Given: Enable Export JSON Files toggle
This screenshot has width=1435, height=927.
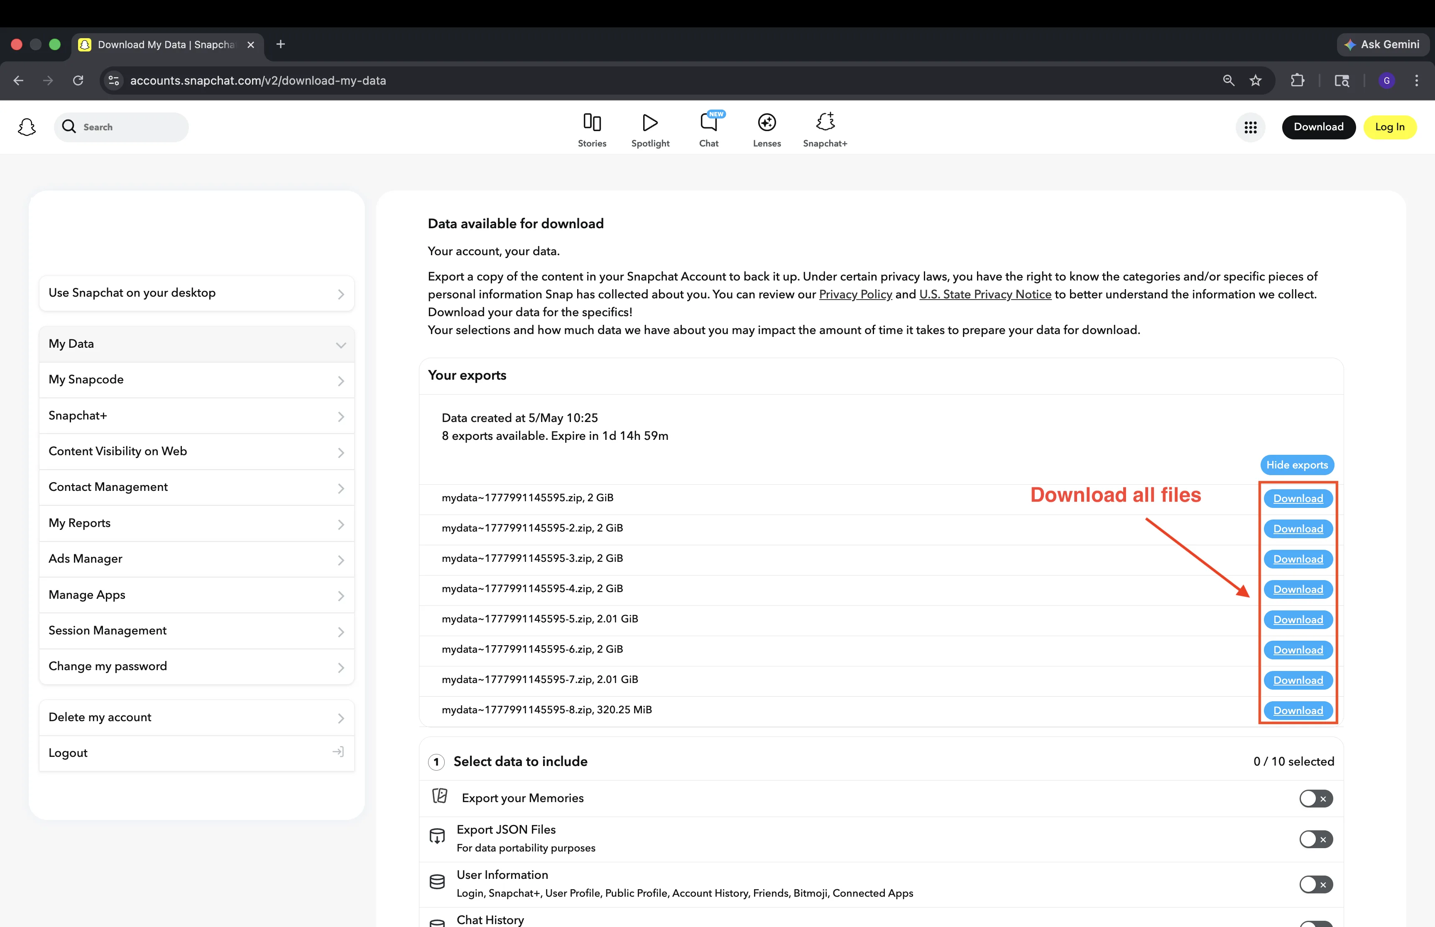Looking at the screenshot, I should tap(1316, 839).
